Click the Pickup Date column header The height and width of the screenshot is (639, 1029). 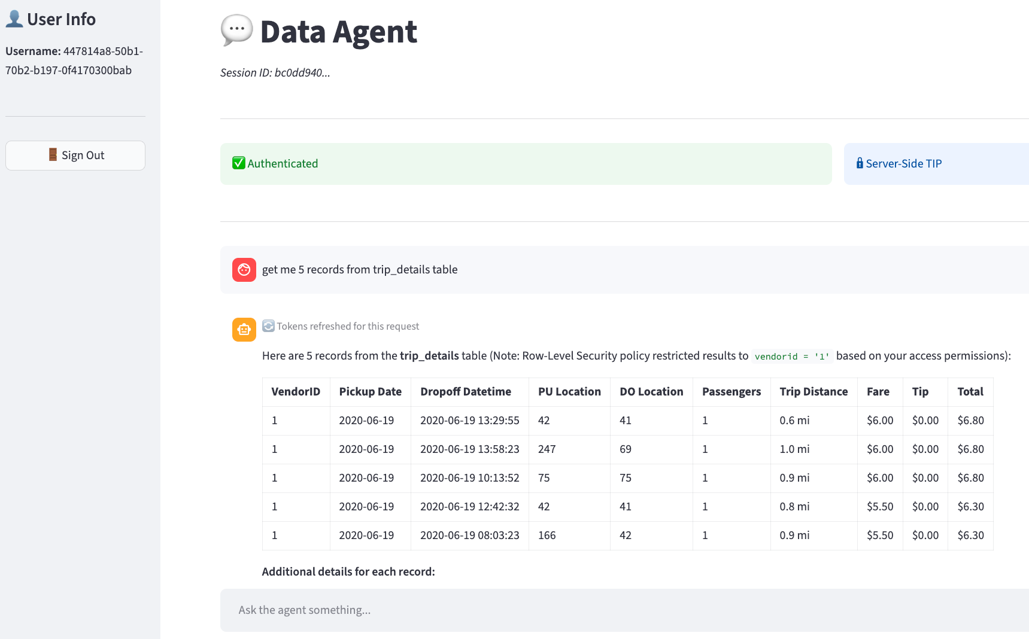coord(370,392)
